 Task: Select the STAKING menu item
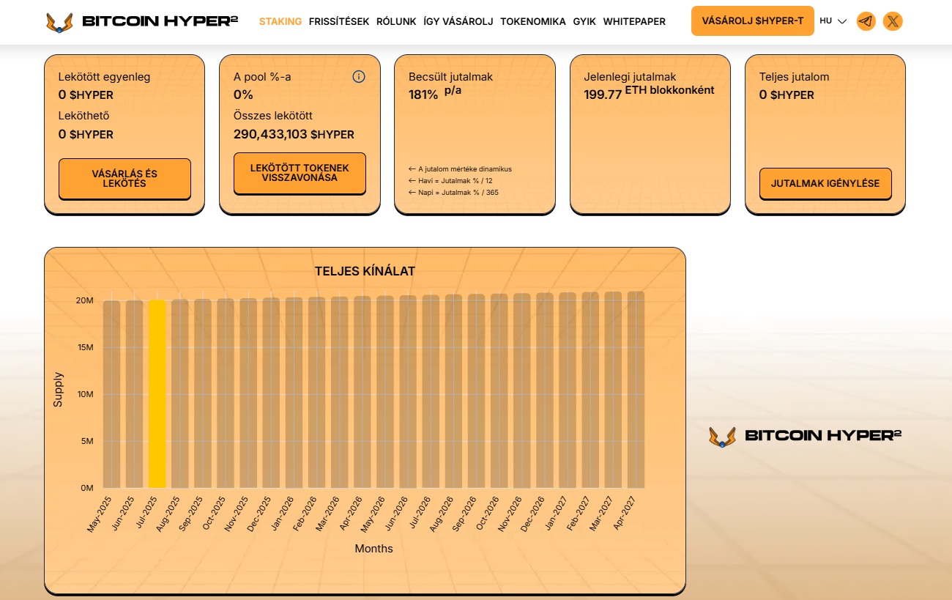pos(280,21)
